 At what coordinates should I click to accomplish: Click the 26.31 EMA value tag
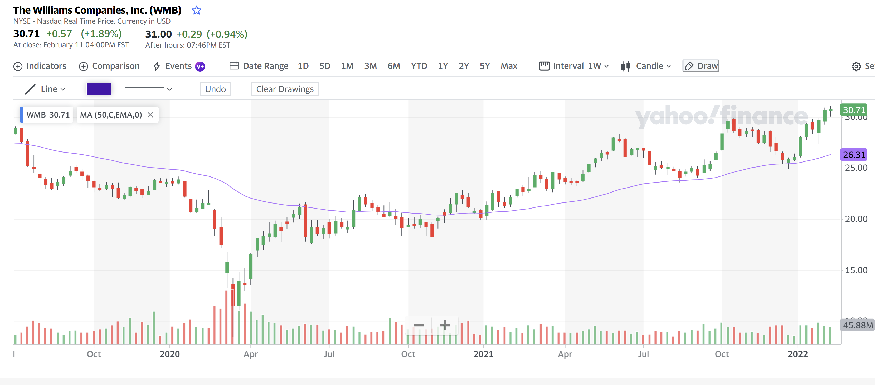click(x=854, y=155)
